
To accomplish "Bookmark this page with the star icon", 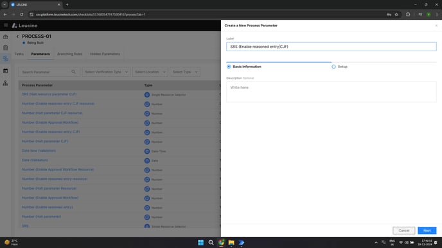I will point(396,14).
